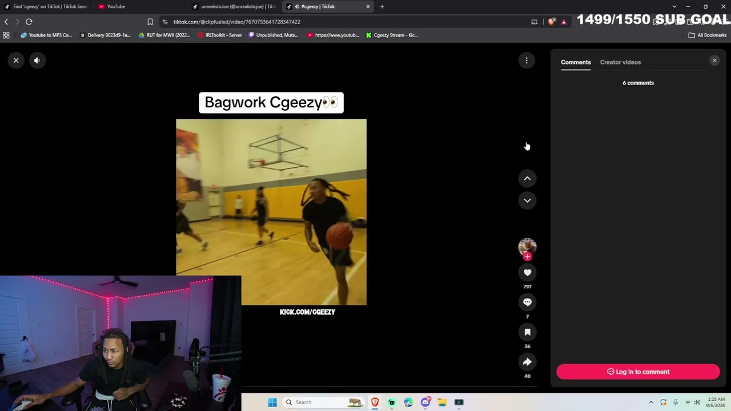Screen dimensions: 731x411
Task: Share the video with the arrow icon
Action: pyautogui.click(x=527, y=361)
